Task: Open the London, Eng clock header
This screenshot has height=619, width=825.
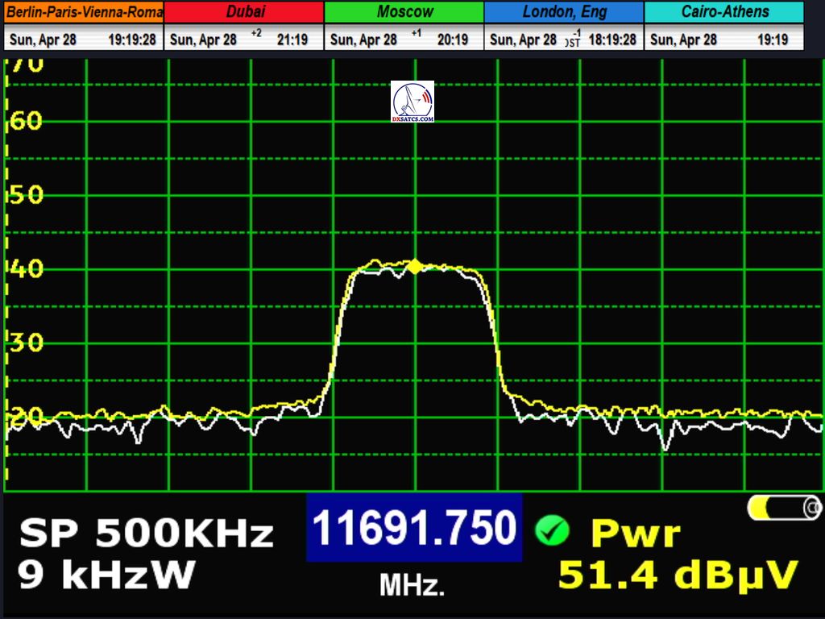Action: pyautogui.click(x=564, y=12)
